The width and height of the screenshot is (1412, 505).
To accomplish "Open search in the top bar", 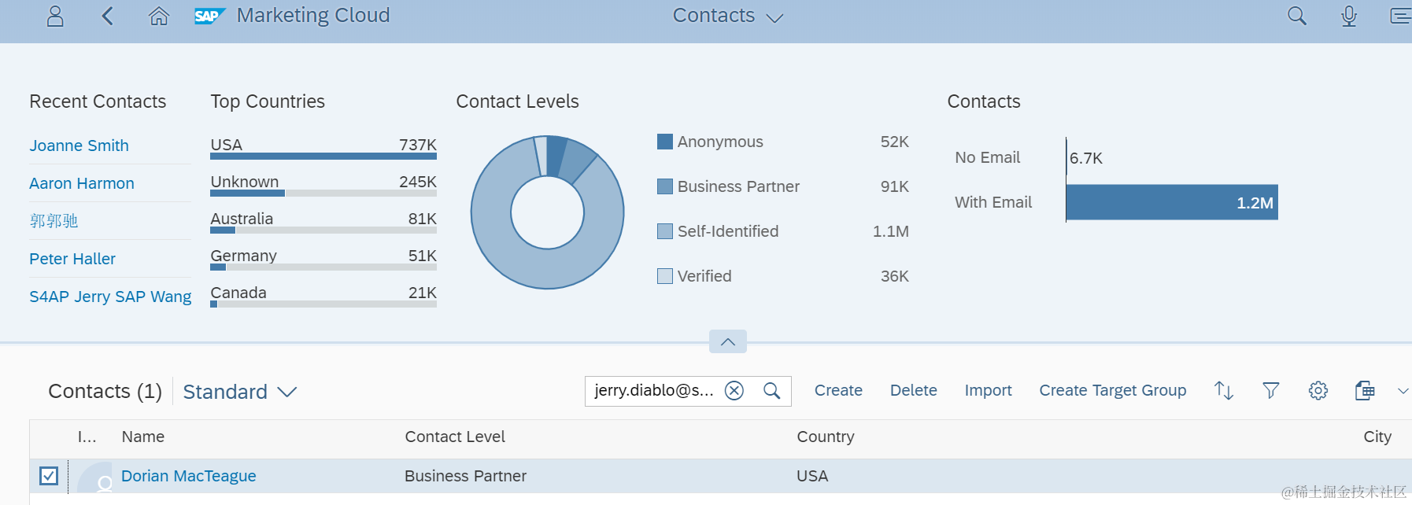I will (1296, 17).
